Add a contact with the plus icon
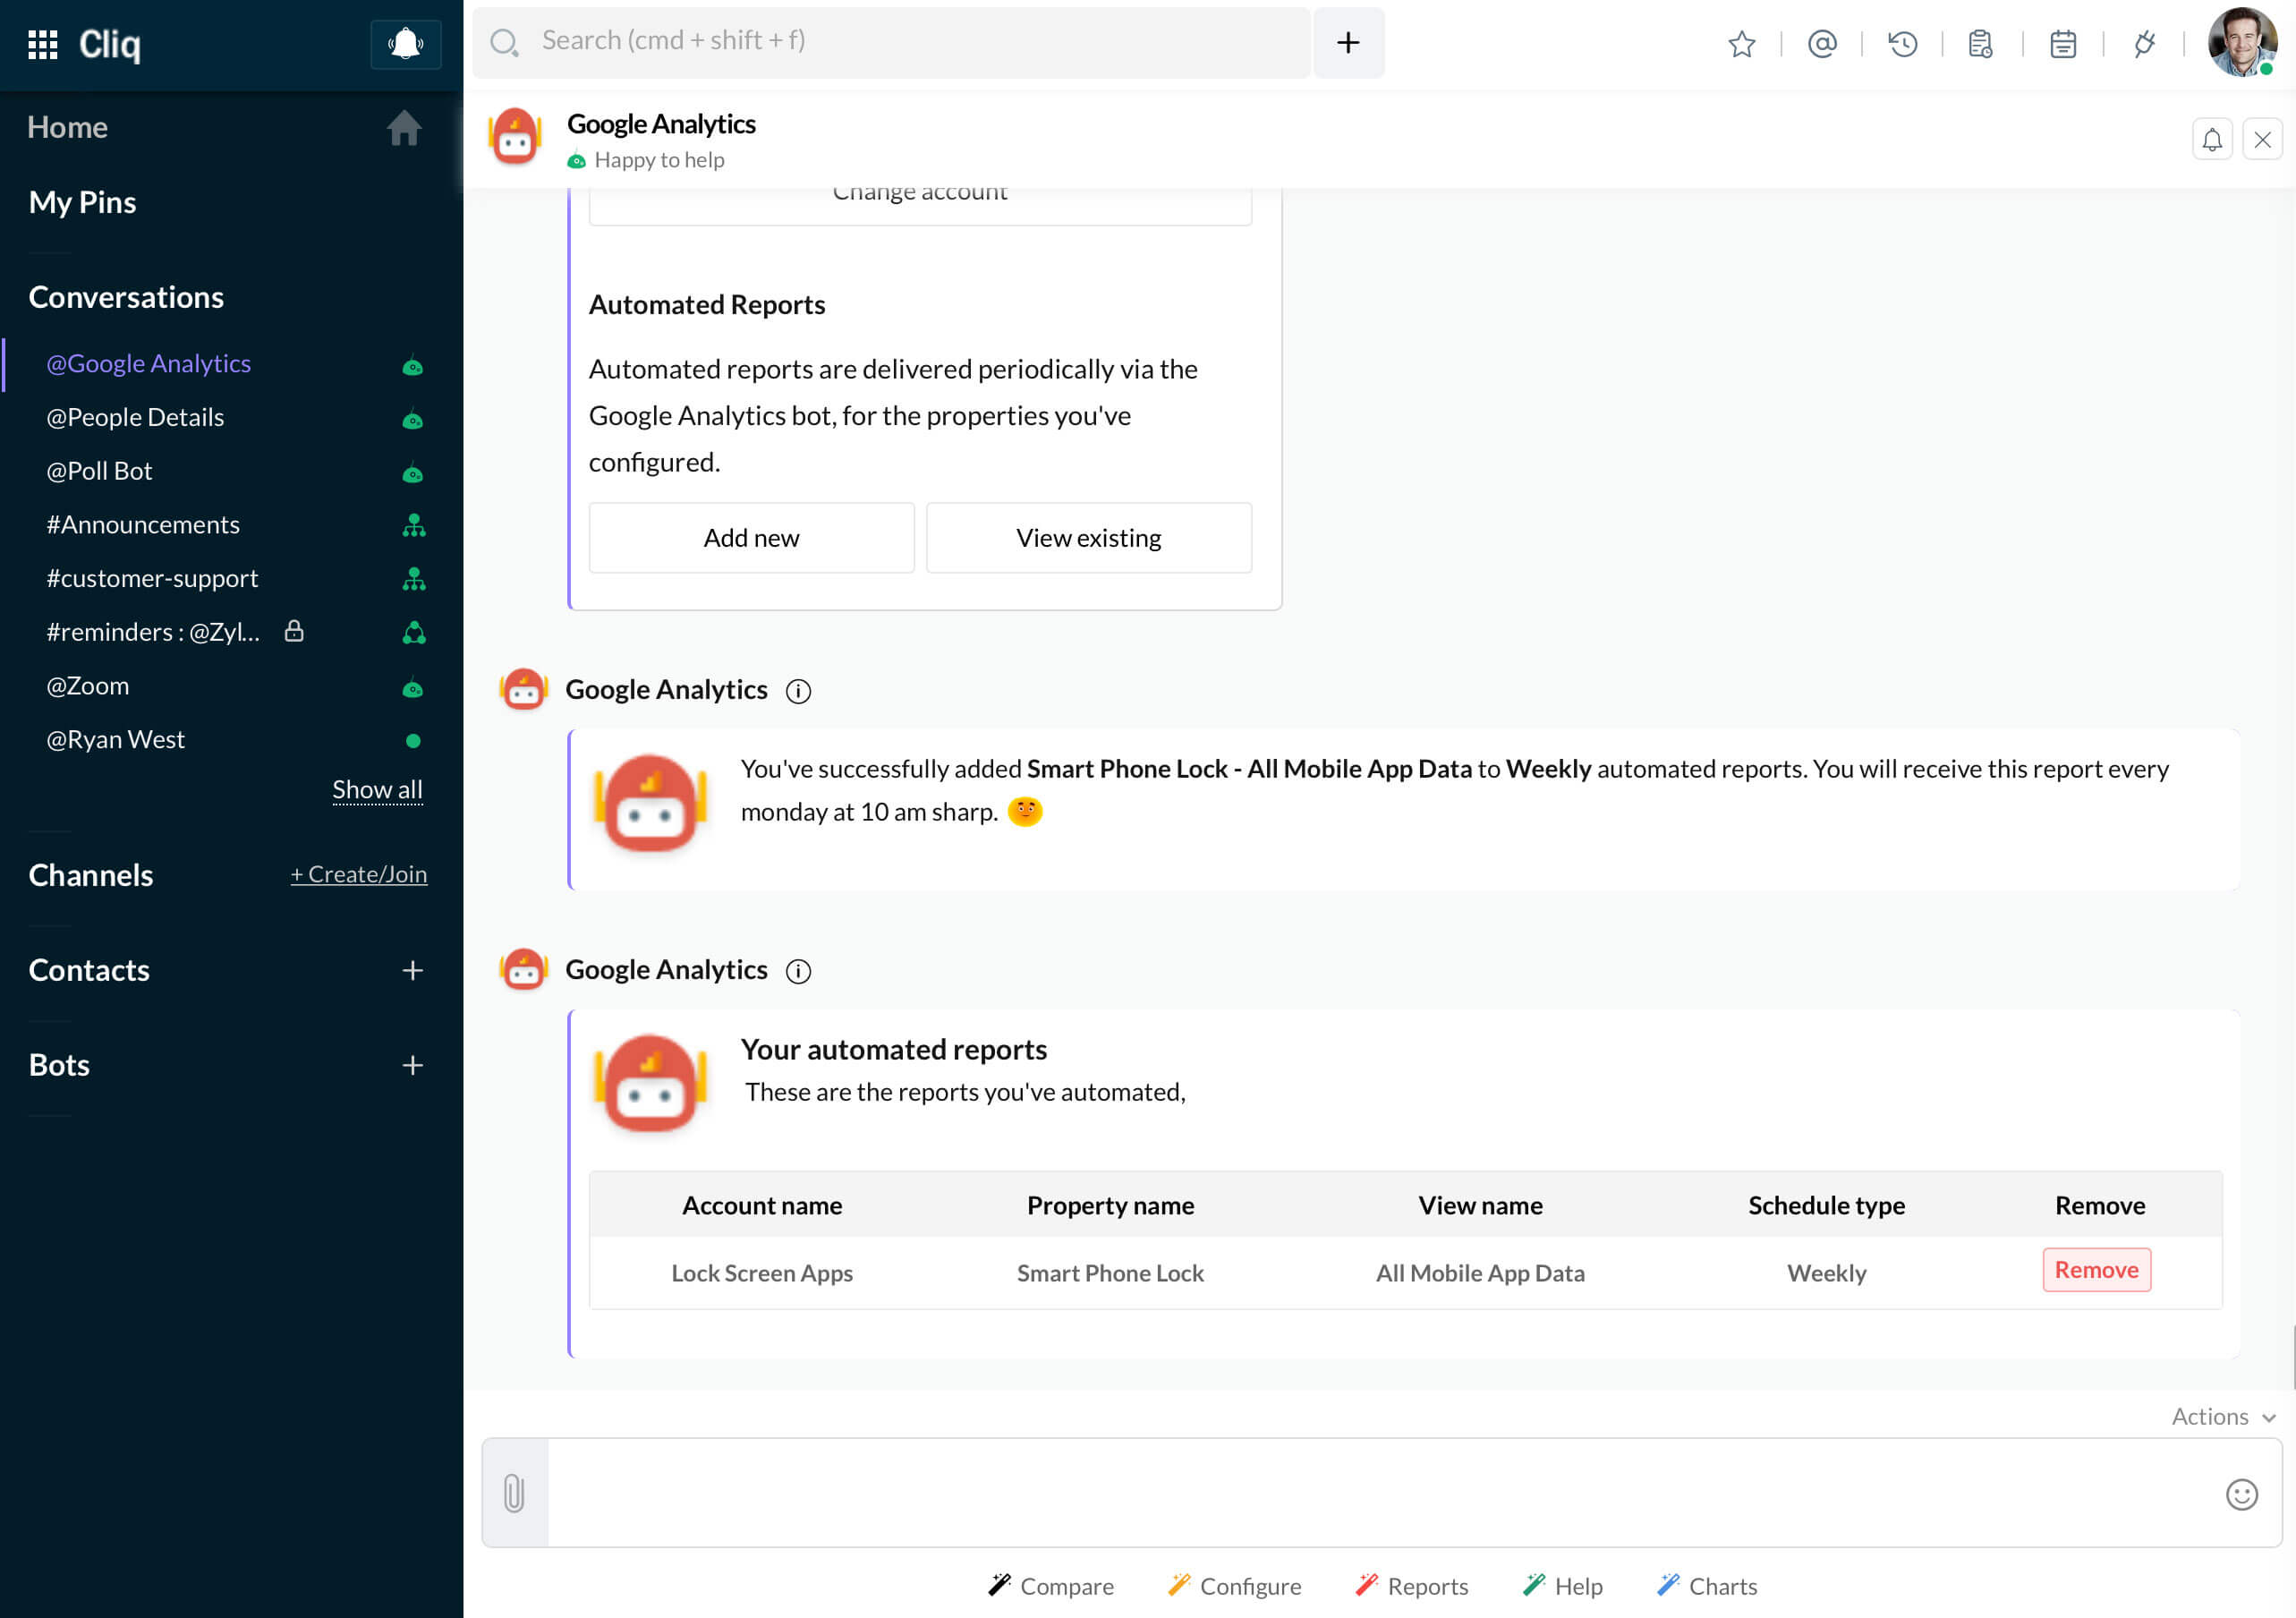The image size is (2296, 1618). coord(412,971)
